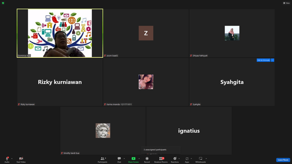
Task: Click muted mic icon beside zoom baa02 label
Action: click(105, 56)
